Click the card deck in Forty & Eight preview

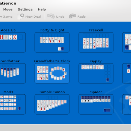pyautogui.click(x=62, y=49)
